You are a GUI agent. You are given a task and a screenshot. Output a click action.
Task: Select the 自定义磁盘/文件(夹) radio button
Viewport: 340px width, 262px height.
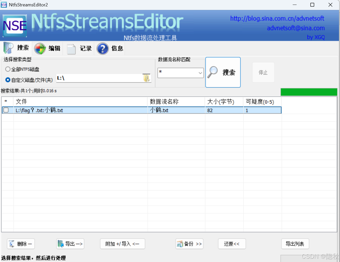pyautogui.click(x=8, y=80)
